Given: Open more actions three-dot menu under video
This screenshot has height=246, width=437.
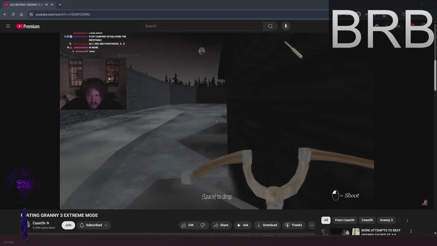Looking at the screenshot, I should click(x=312, y=225).
